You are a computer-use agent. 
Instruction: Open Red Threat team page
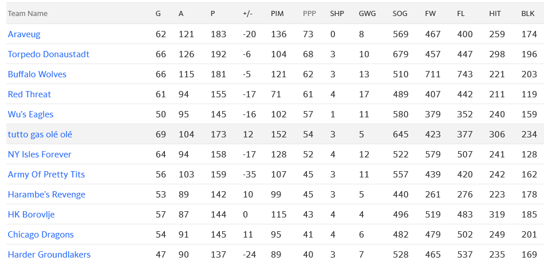pos(29,94)
